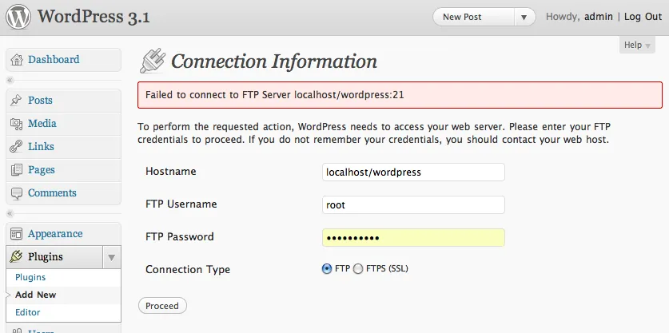This screenshot has width=669, height=333.
Task: Open the Add New plugins submenu item
Action: [x=35, y=295]
